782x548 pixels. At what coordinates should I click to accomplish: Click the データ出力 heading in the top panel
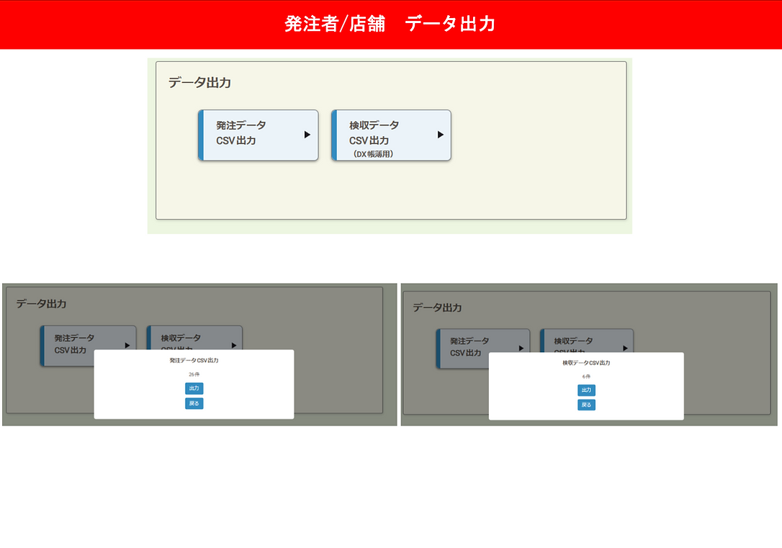click(x=199, y=82)
